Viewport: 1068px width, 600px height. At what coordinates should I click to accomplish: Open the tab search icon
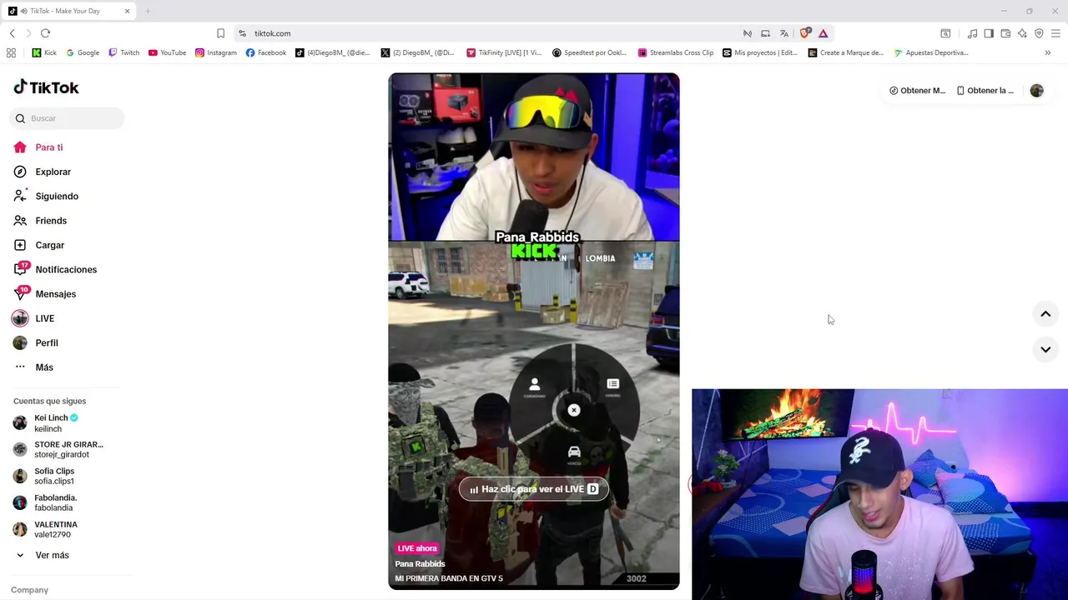pyautogui.click(x=945, y=33)
